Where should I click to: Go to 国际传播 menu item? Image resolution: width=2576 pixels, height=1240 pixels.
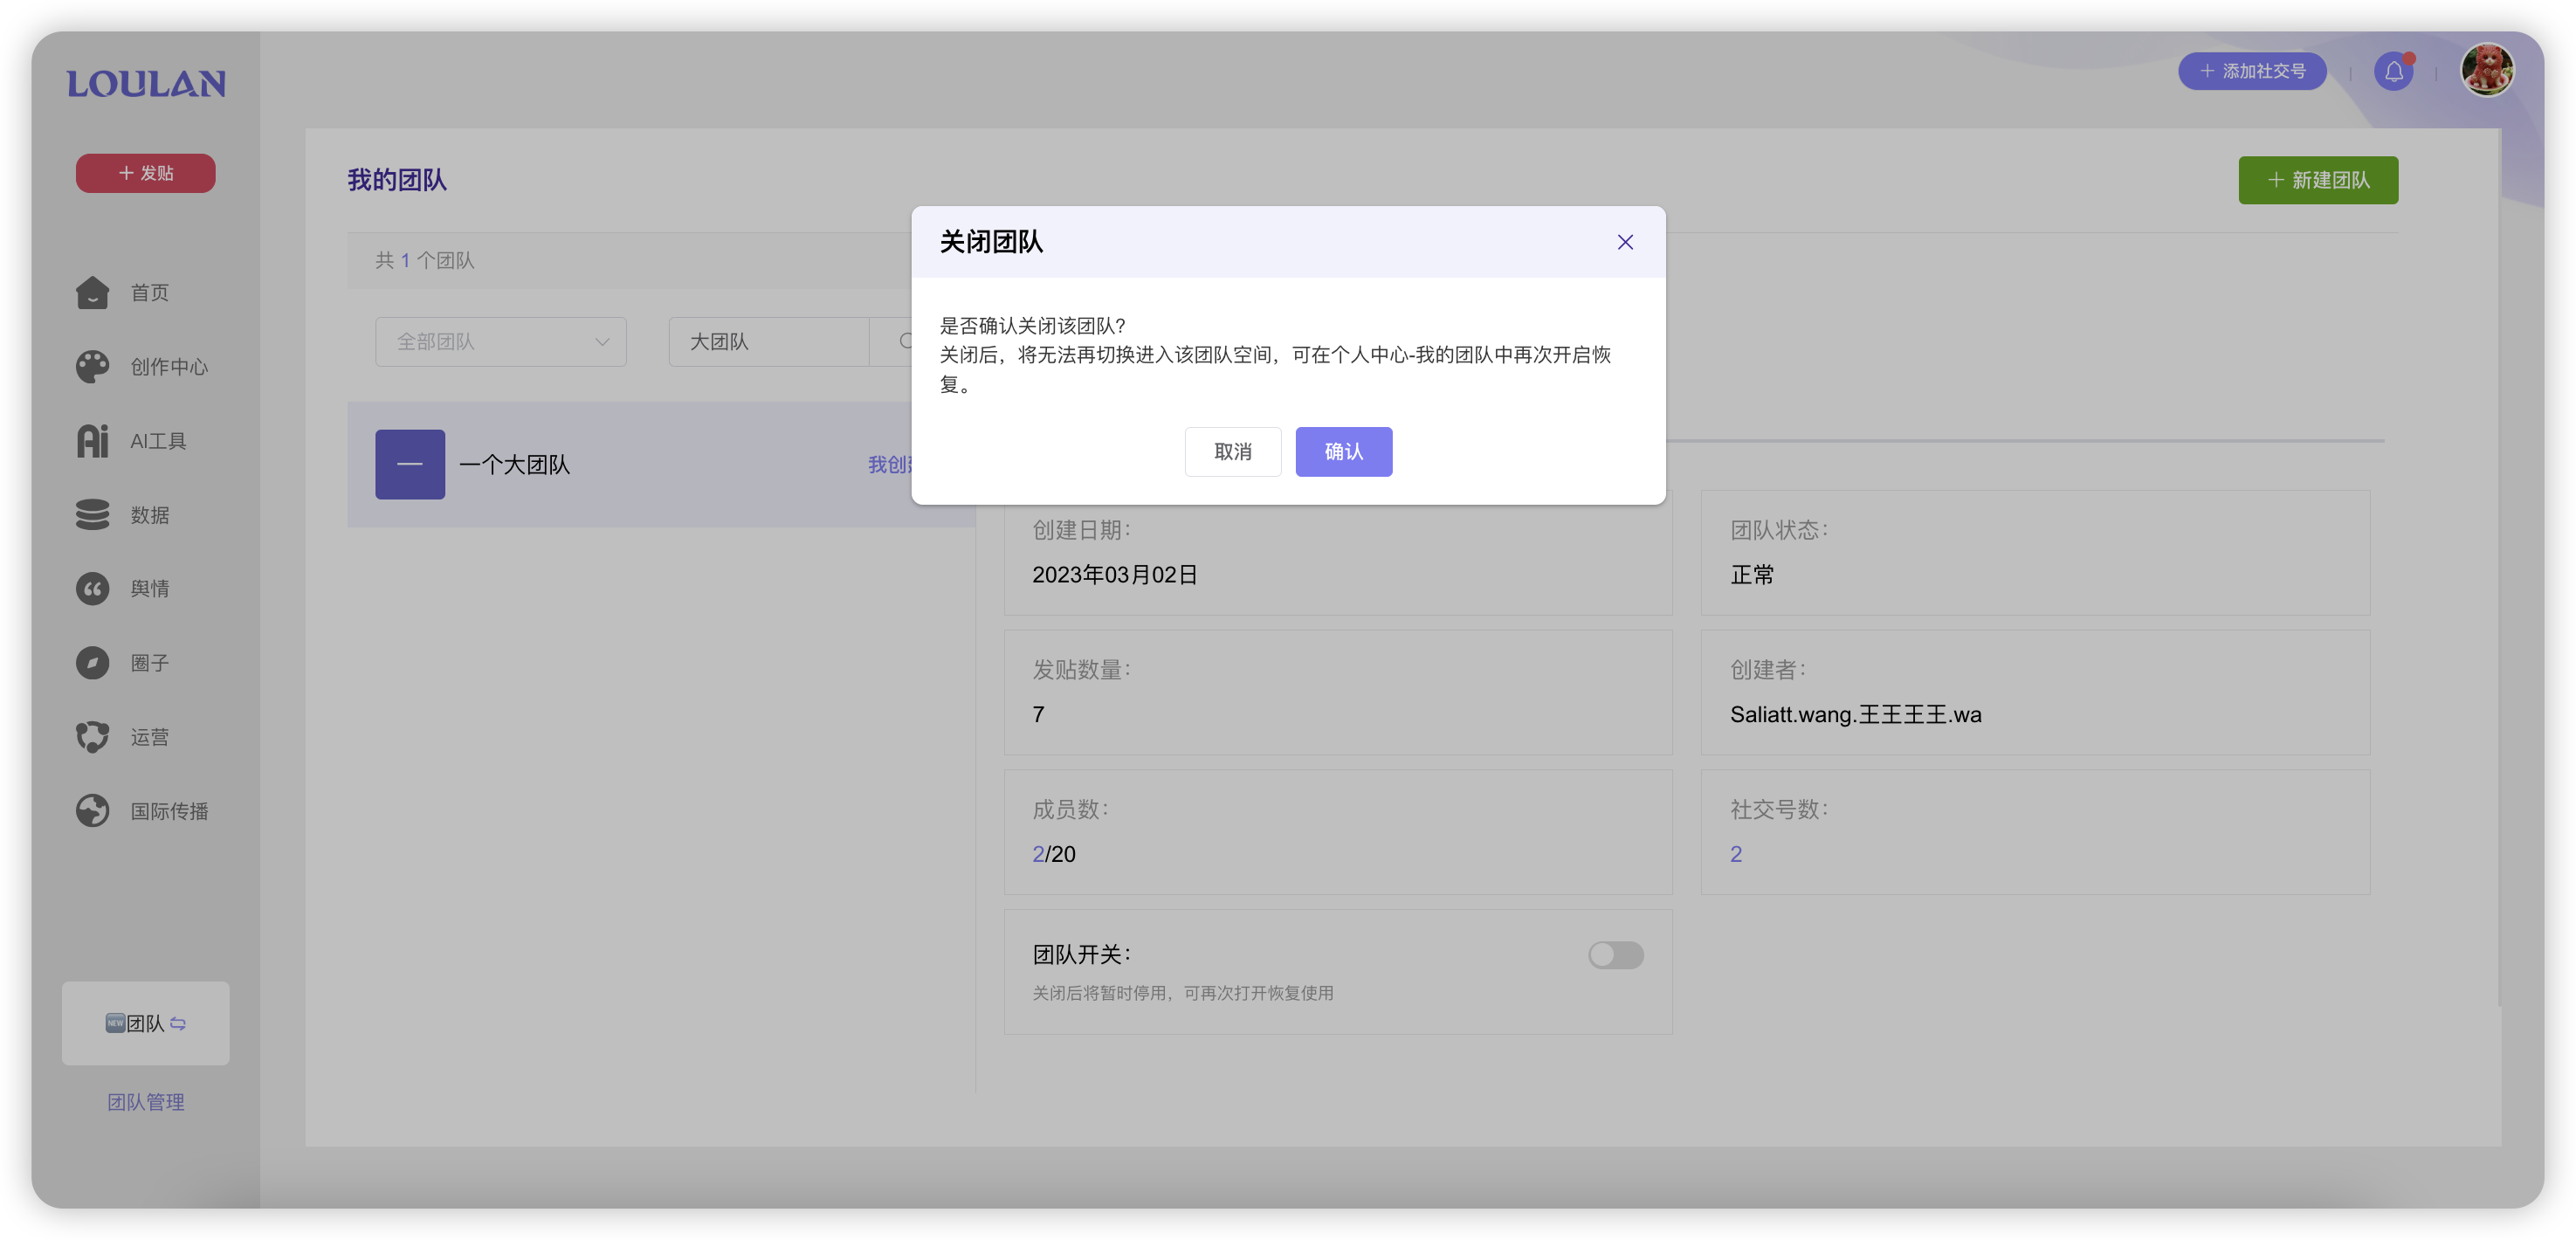pos(169,811)
